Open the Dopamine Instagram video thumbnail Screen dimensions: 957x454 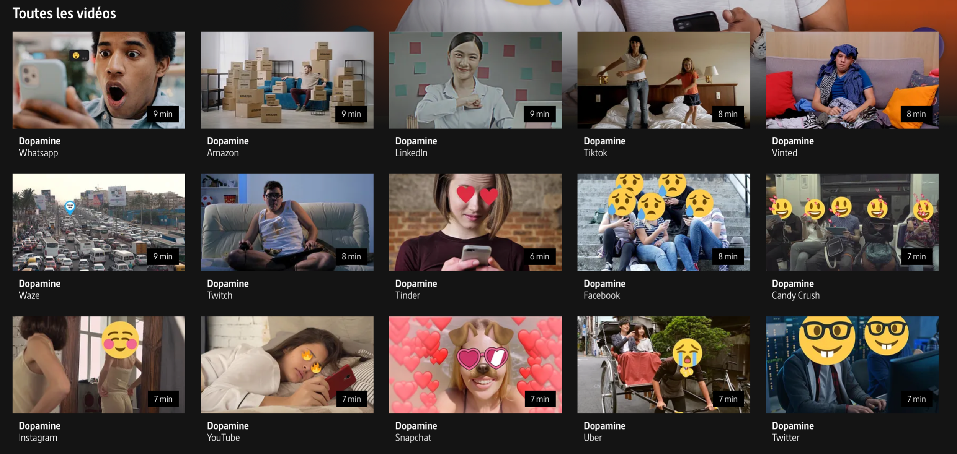(99, 365)
